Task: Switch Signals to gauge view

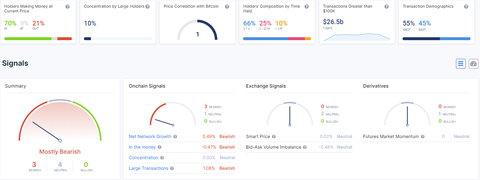Action: point(473,64)
